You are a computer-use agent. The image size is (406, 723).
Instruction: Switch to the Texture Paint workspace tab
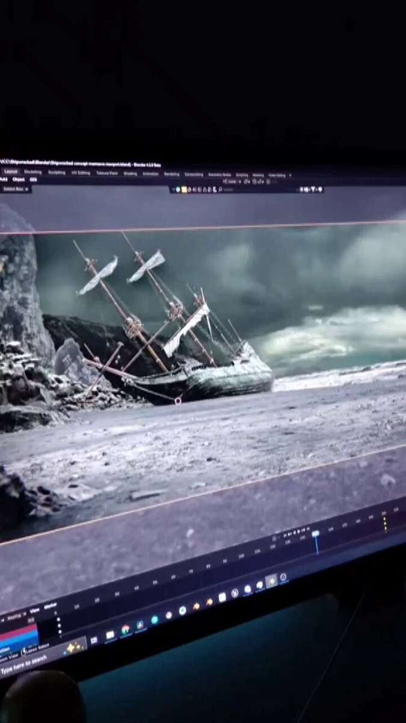[106, 174]
